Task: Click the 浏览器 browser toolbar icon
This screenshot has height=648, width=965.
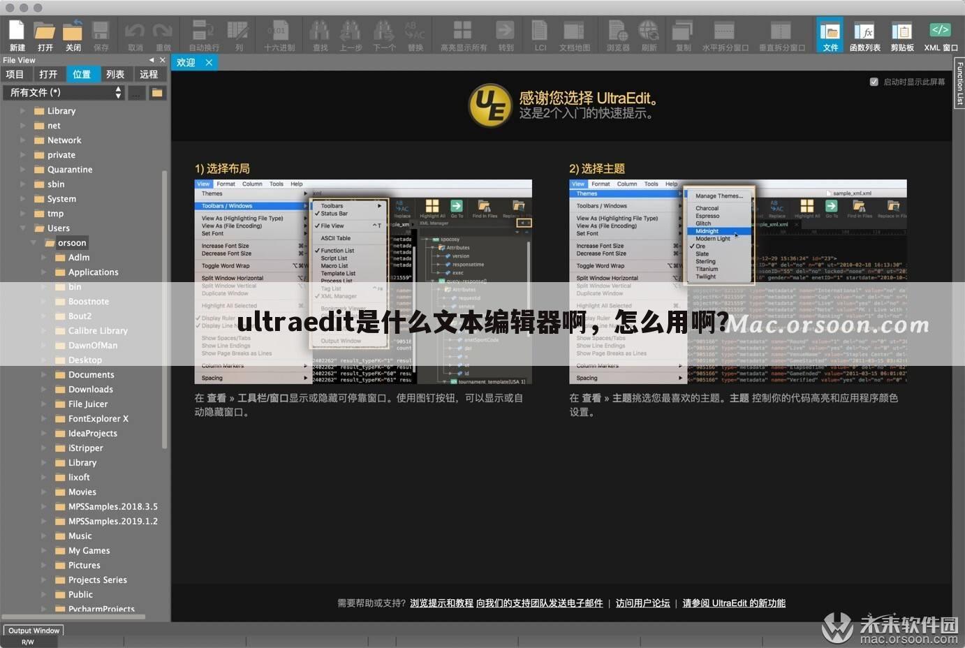Action: pyautogui.click(x=617, y=35)
